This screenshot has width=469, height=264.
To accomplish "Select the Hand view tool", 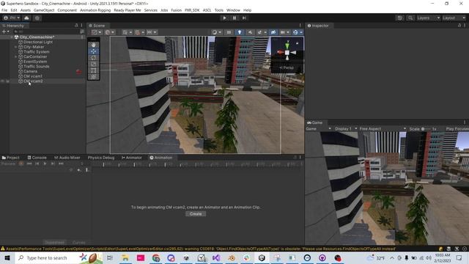I will tap(94, 45).
